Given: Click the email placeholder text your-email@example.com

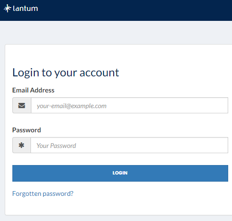Looking at the screenshot, I should 71,106.
